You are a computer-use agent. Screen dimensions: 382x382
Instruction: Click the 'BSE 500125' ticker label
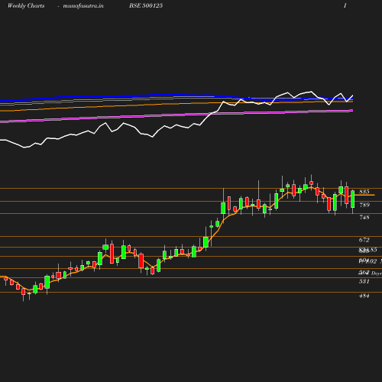click(x=146, y=5)
